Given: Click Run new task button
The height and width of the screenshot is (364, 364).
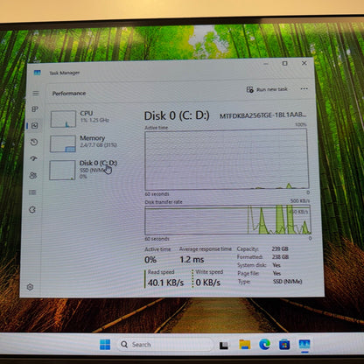Looking at the screenshot, I should [x=267, y=89].
